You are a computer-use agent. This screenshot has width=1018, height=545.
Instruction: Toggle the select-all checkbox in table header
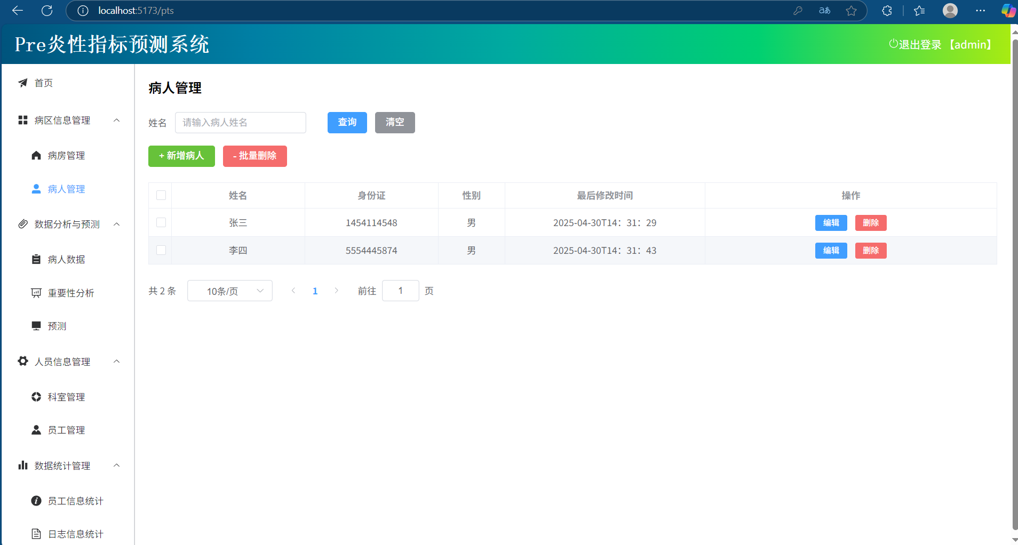[x=161, y=195]
